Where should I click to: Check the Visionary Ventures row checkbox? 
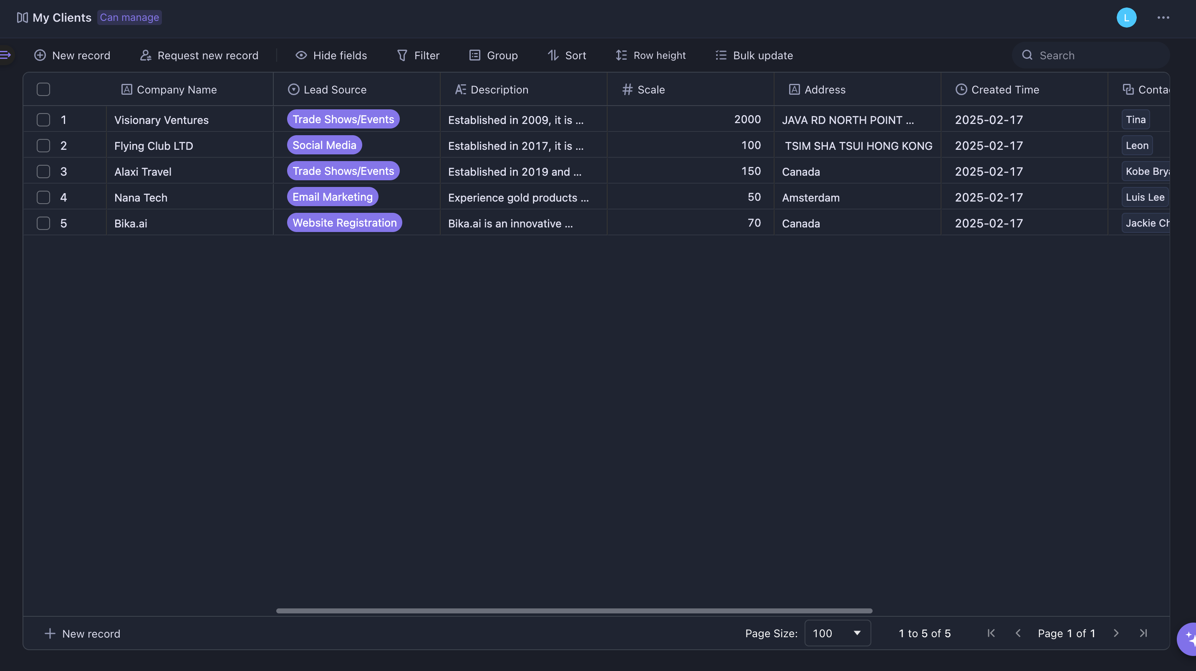pyautogui.click(x=43, y=120)
